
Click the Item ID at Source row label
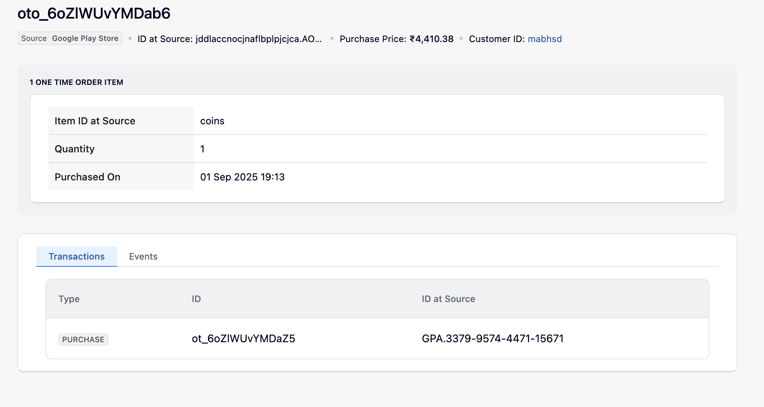[x=95, y=121]
